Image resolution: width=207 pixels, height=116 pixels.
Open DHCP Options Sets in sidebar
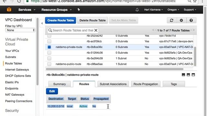click(x=18, y=76)
